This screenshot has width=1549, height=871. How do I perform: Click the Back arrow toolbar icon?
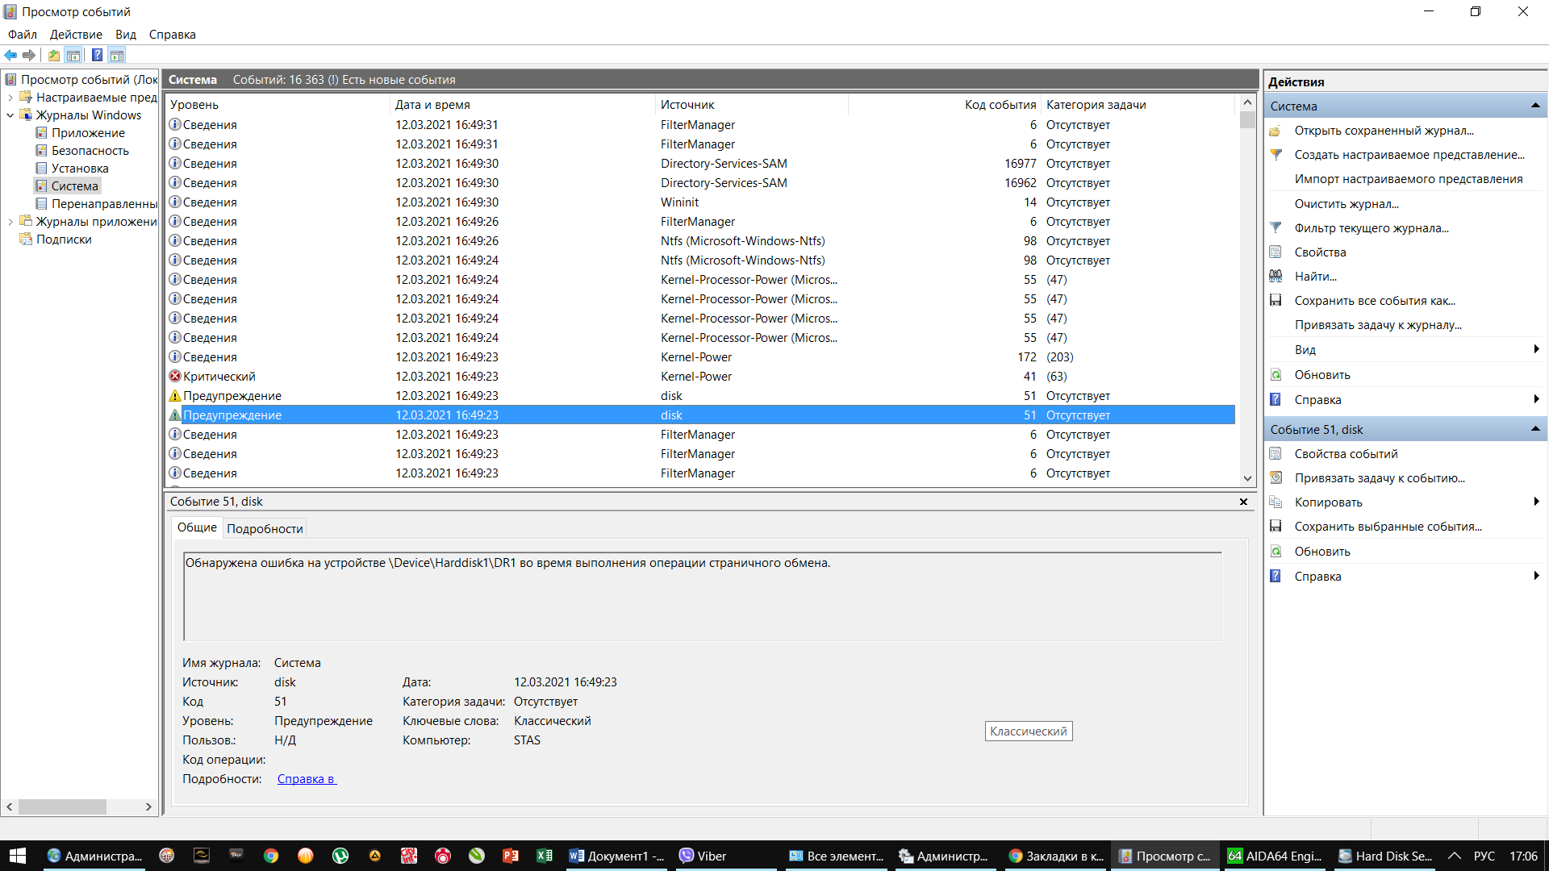(10, 55)
